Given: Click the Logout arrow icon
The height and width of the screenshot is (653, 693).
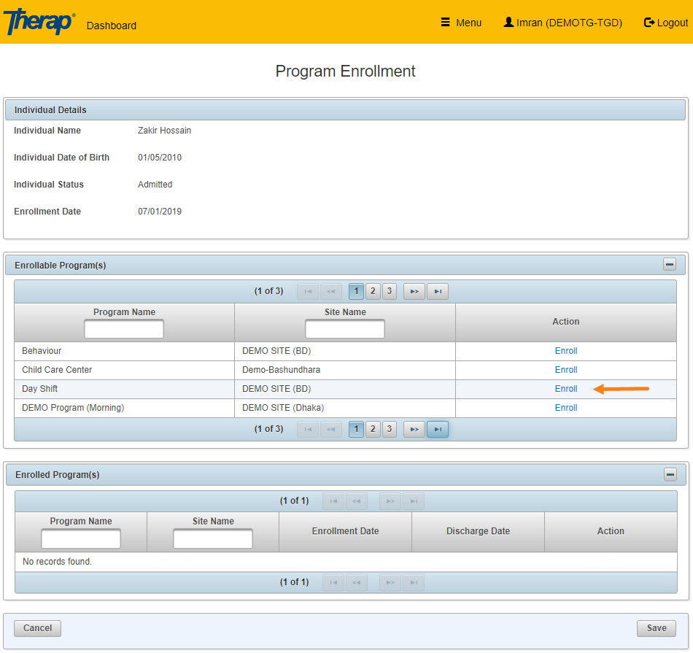Looking at the screenshot, I should click(649, 22).
